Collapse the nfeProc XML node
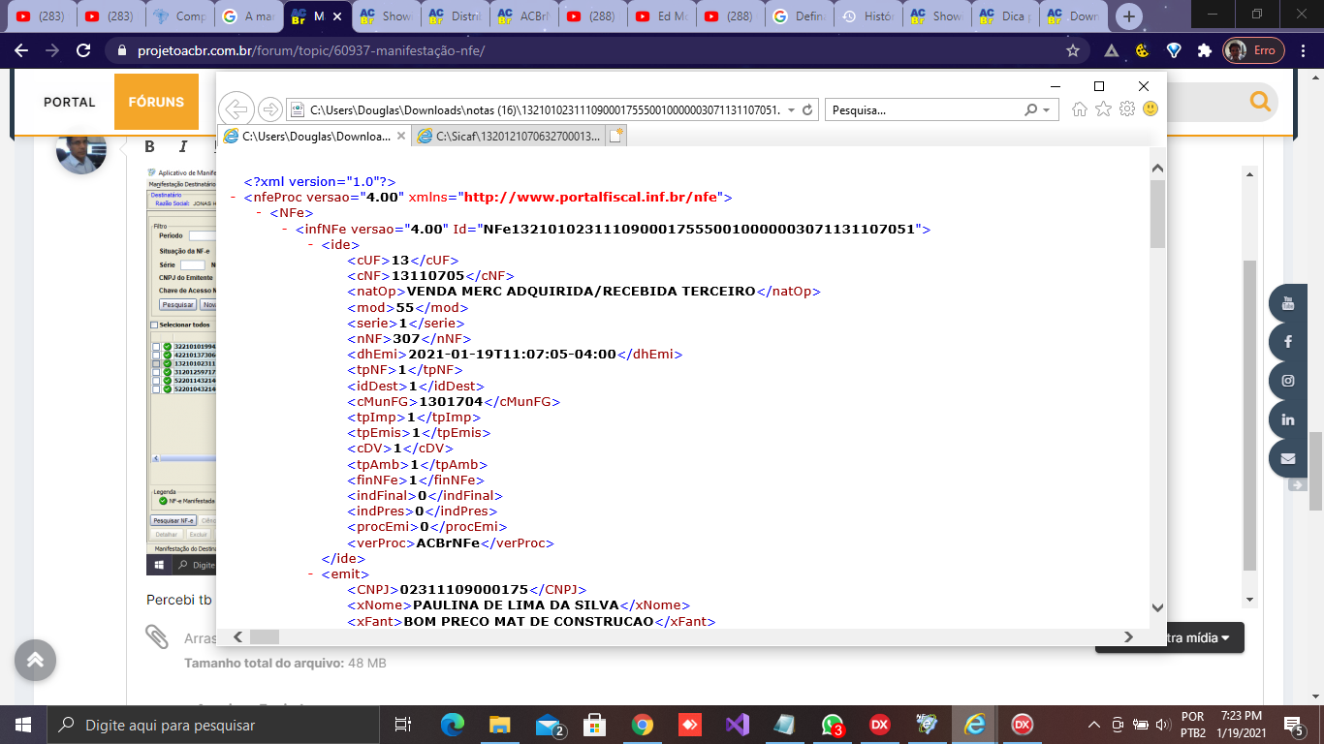Screen dimensions: 1324x744 [x=235, y=197]
